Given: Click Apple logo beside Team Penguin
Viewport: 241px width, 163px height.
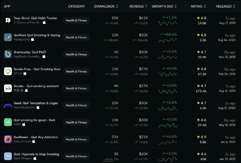Looking at the screenshot, I should pos(35,158).
